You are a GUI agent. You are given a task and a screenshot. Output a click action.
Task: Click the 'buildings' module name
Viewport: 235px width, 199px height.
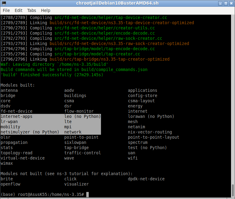click(75, 96)
